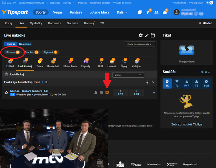The height and width of the screenshot is (168, 216).
Task: Open the scoreboard tracker icon for KooKoo match
Action: (x=101, y=92)
